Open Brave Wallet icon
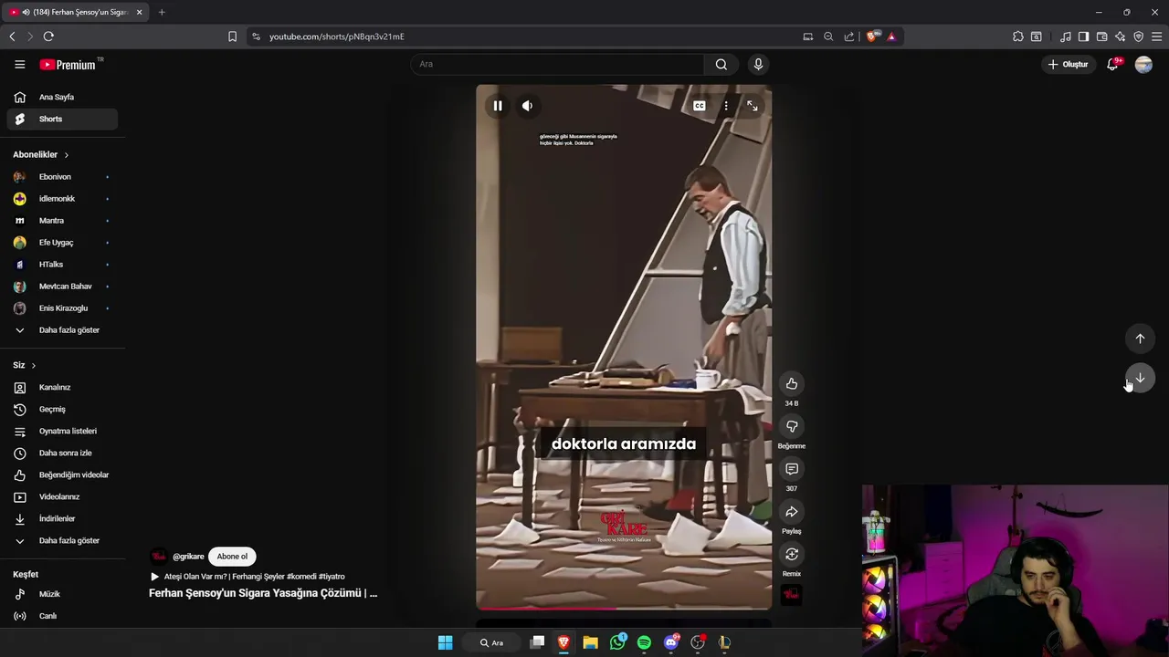Image resolution: width=1169 pixels, height=657 pixels. (1101, 36)
